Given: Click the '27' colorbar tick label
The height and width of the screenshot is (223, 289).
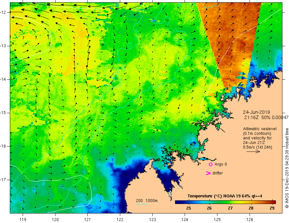Looking at the screenshot, I should pos(230,208).
